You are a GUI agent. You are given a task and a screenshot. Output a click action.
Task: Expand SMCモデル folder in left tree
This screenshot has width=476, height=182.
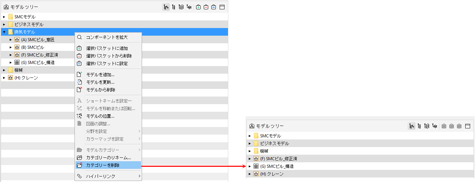coord(4,17)
